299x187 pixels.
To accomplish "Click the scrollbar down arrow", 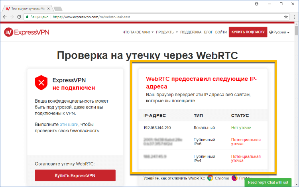I will (297, 185).
